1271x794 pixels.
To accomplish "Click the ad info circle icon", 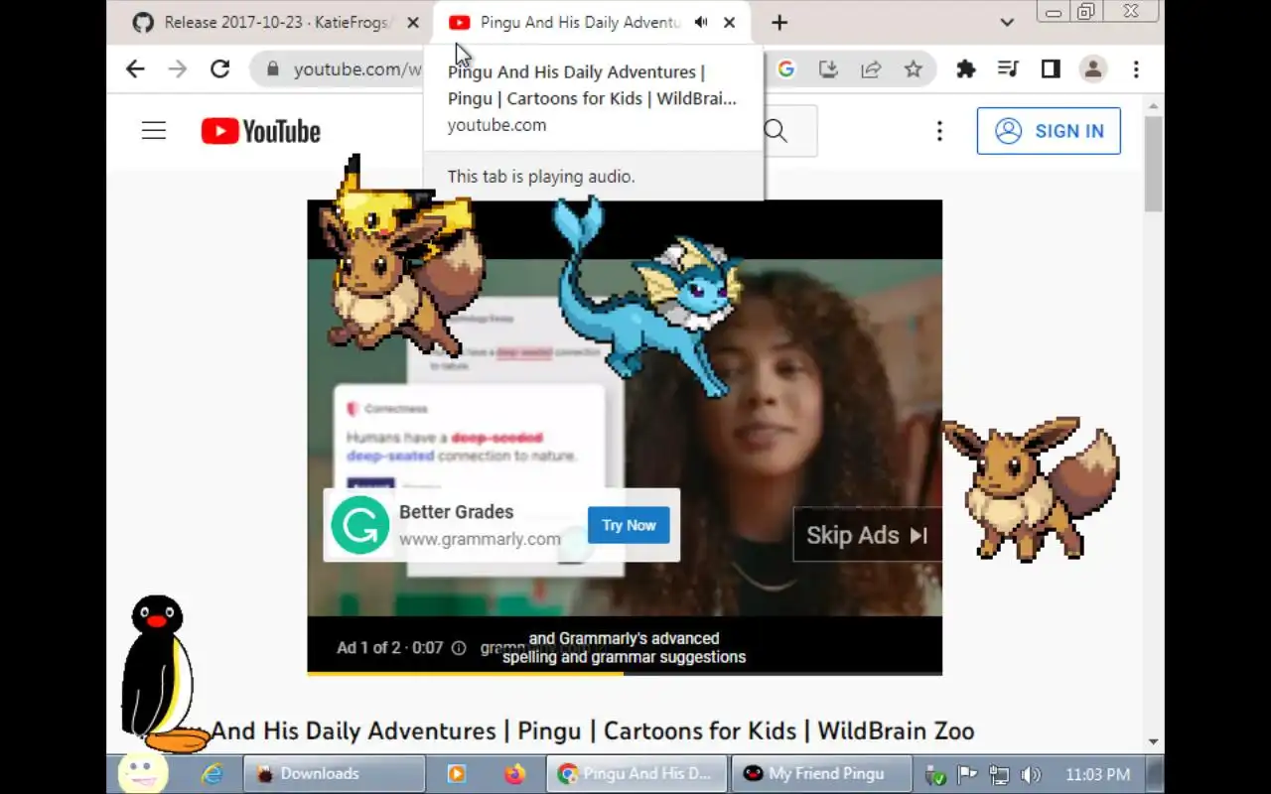I will point(459,647).
